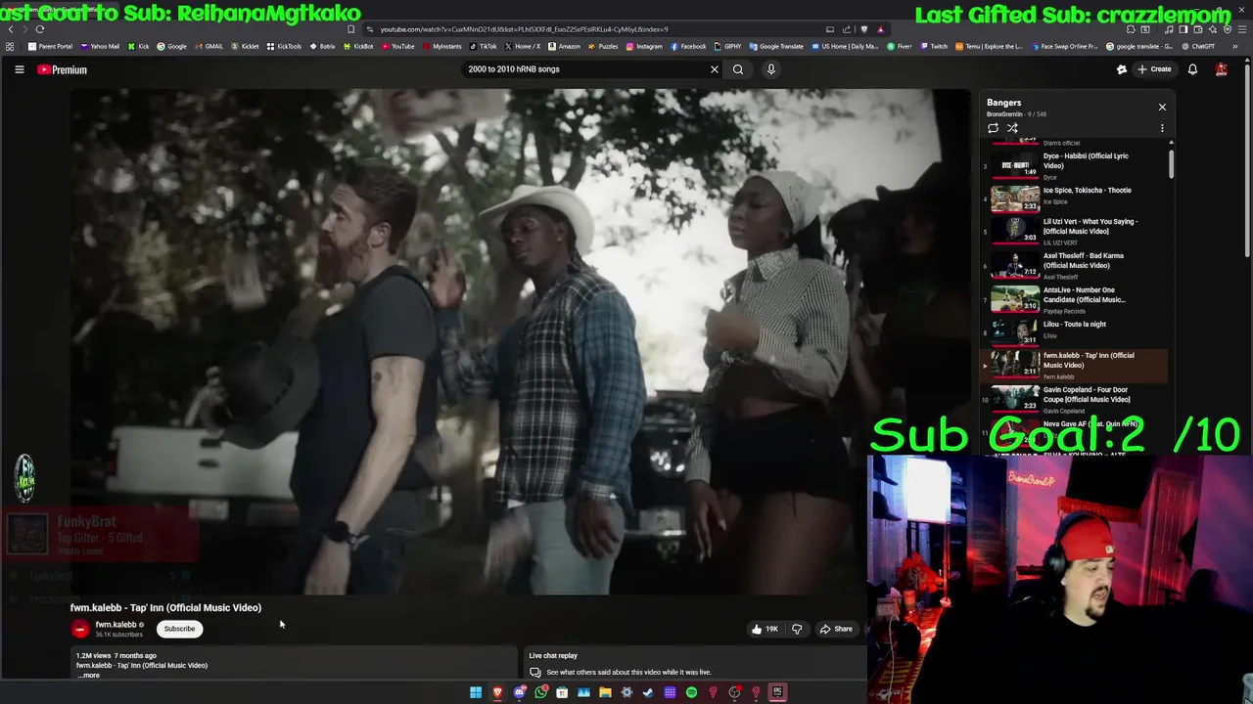Open the Live chat replay panel

click(x=695, y=663)
